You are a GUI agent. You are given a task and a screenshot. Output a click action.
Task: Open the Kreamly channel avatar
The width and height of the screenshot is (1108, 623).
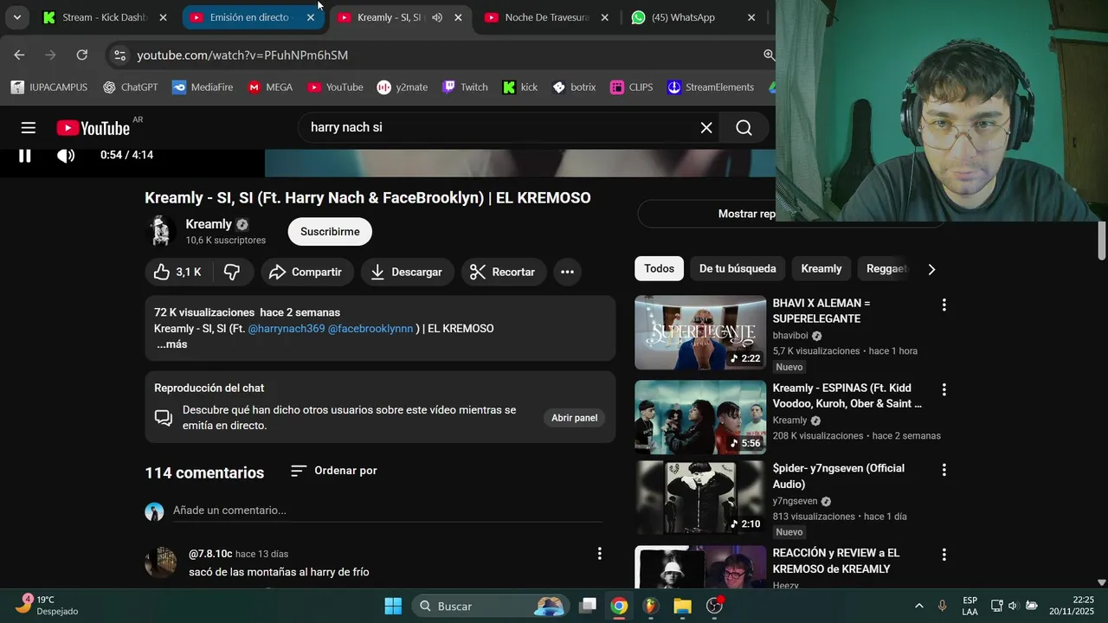pyautogui.click(x=160, y=231)
